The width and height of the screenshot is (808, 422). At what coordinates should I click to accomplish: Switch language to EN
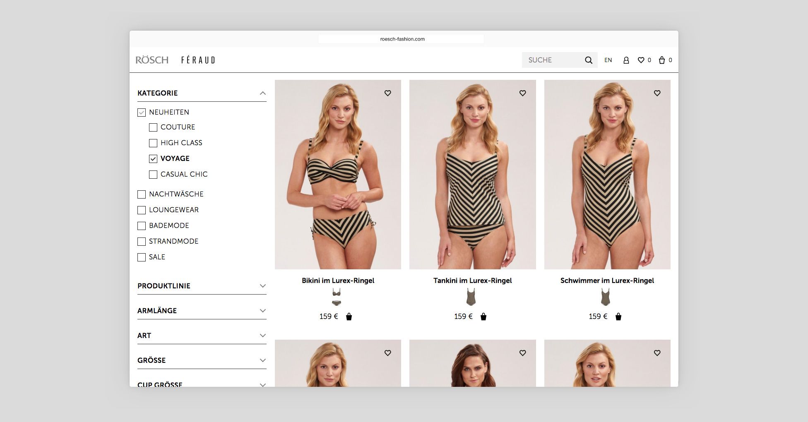(x=608, y=60)
